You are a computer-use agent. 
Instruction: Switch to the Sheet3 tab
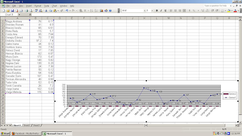pos(36,125)
